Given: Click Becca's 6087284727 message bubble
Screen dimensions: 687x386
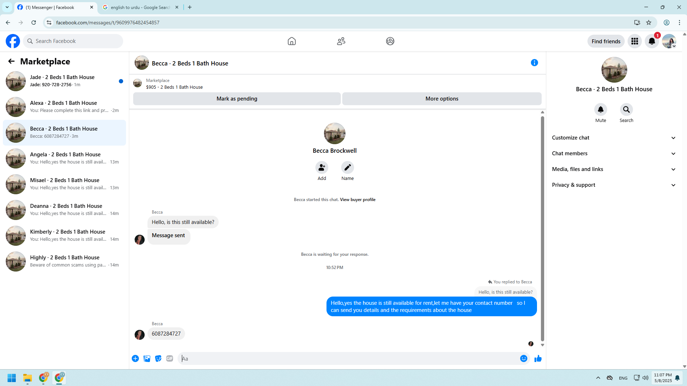Looking at the screenshot, I should (x=166, y=334).
